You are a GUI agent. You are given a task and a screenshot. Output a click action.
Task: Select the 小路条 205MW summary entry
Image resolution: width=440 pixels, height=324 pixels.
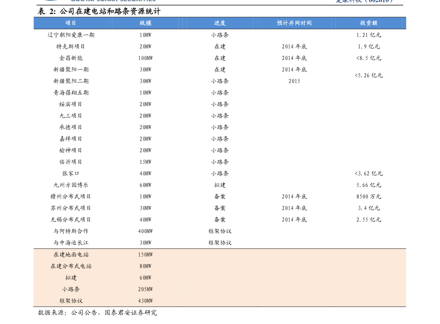click(71, 289)
